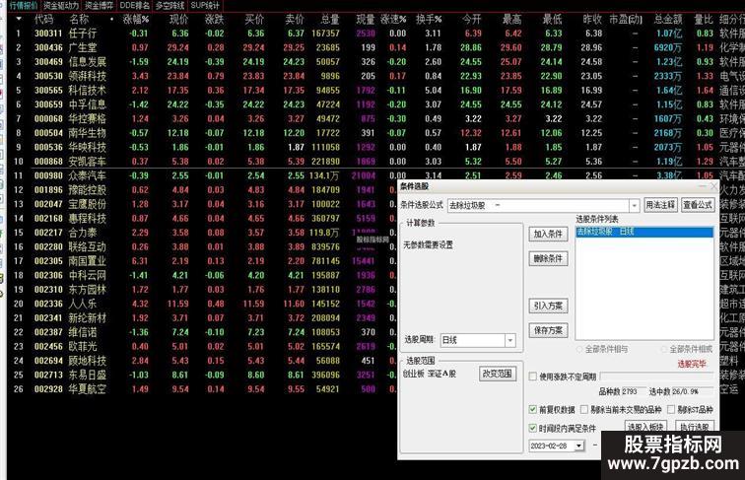Open the 资金博弈 tab

(x=100, y=6)
